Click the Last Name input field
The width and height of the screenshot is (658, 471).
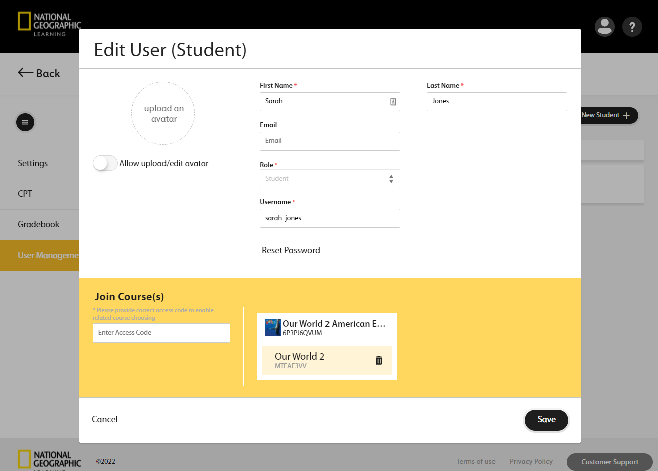coord(497,102)
